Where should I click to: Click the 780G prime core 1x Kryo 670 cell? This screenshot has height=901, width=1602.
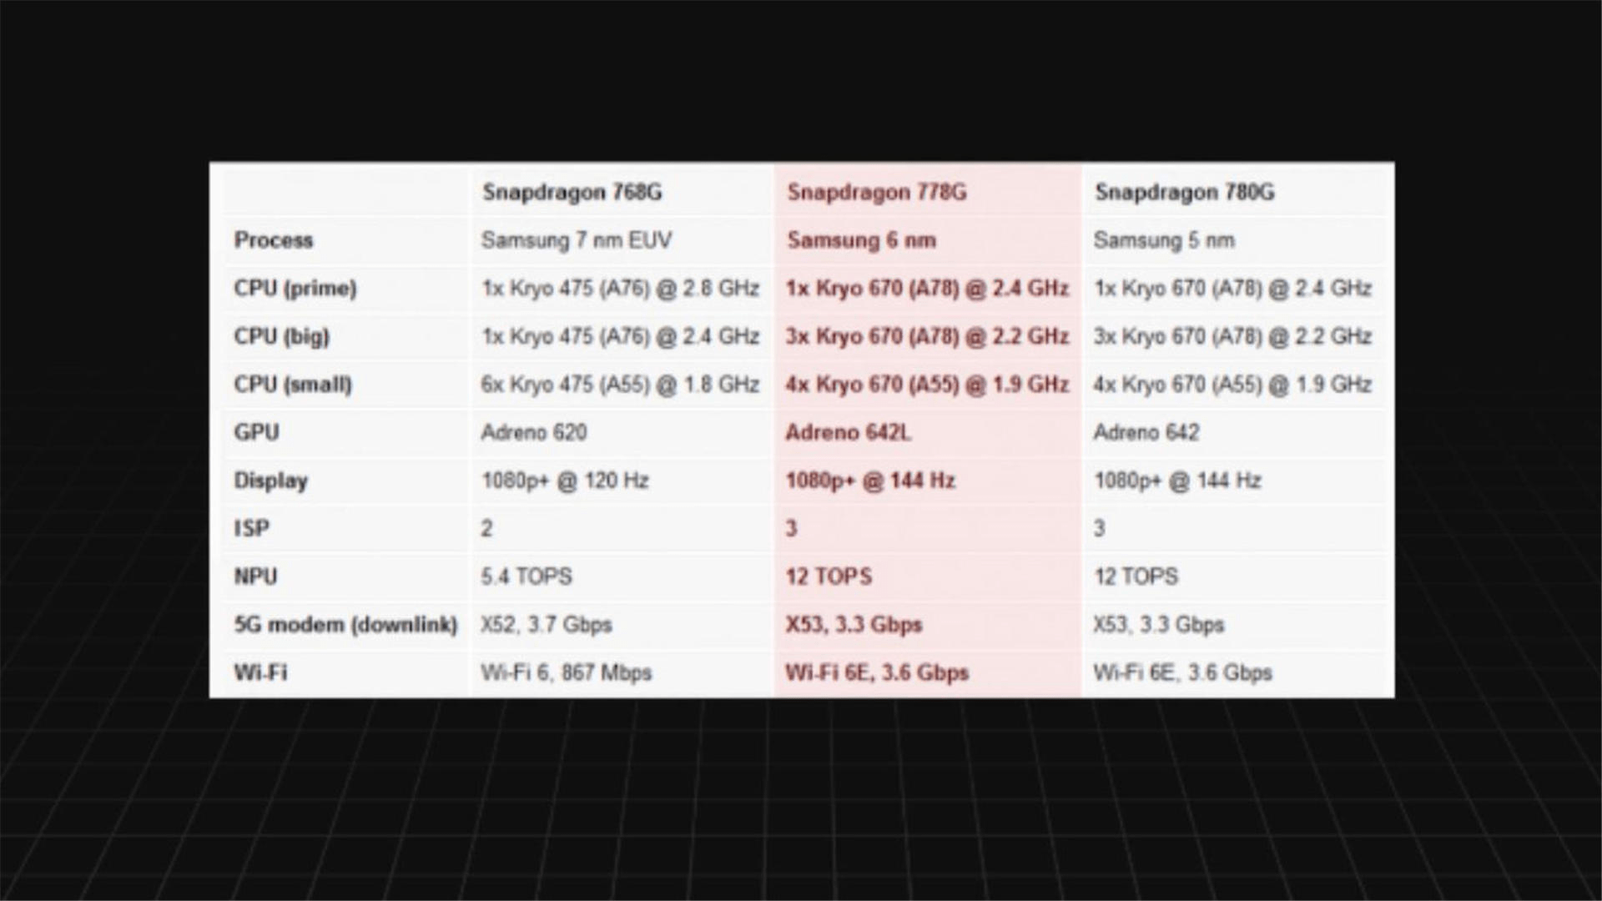click(1232, 289)
